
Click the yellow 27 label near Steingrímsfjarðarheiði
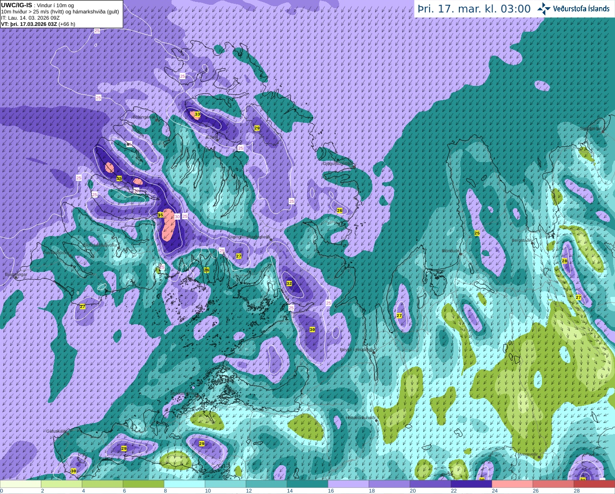point(239,256)
